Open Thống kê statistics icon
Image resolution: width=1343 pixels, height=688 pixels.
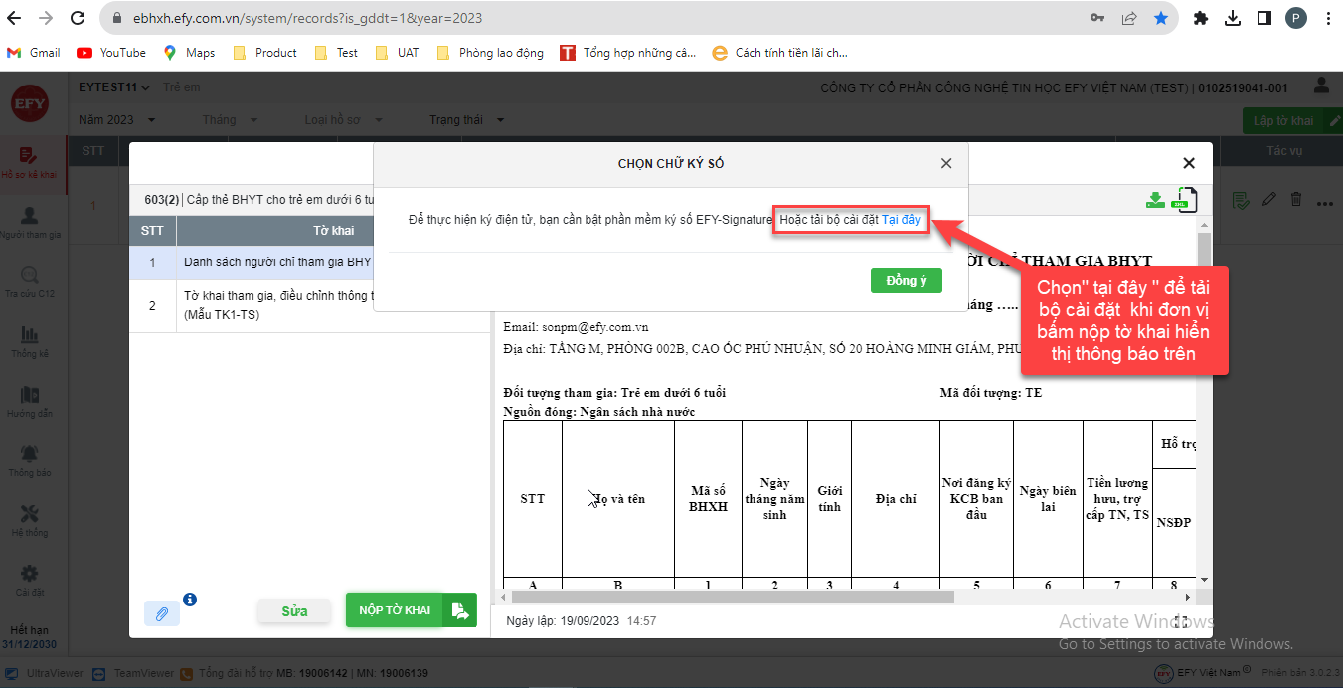[x=30, y=341]
